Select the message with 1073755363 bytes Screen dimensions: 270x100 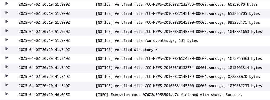point(179,58)
